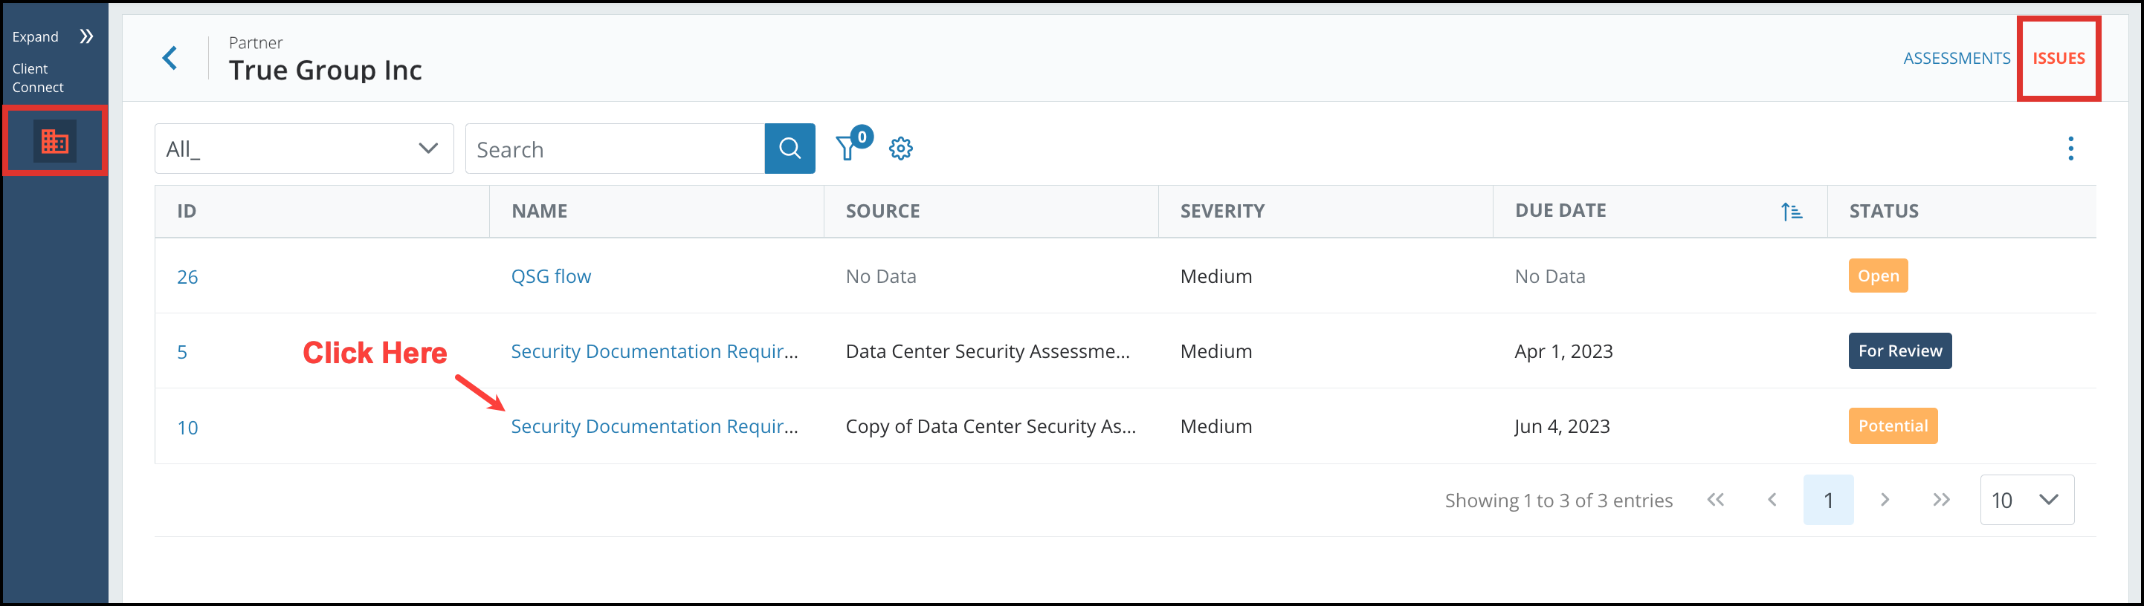The height and width of the screenshot is (606, 2144).
Task: Open the three-dot more options menu
Action: point(2070,149)
